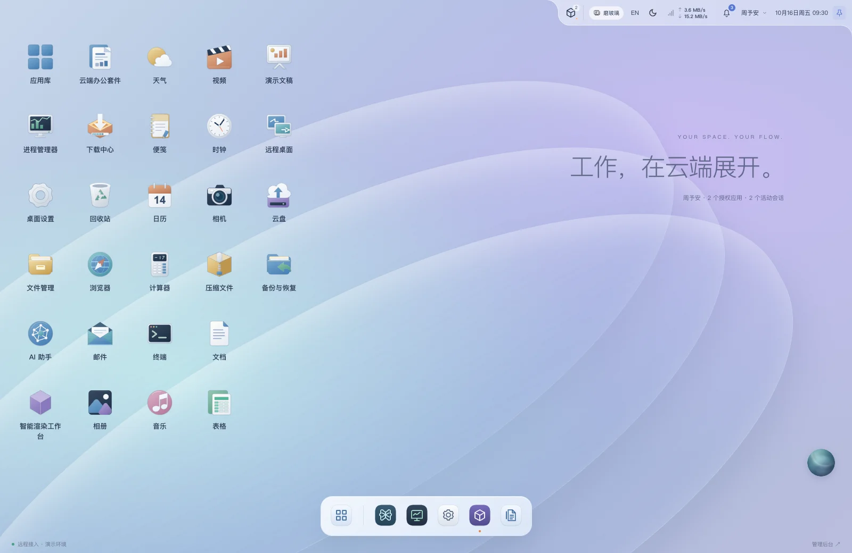Open the 回收站 recycle bin
The image size is (852, 553).
100,203
